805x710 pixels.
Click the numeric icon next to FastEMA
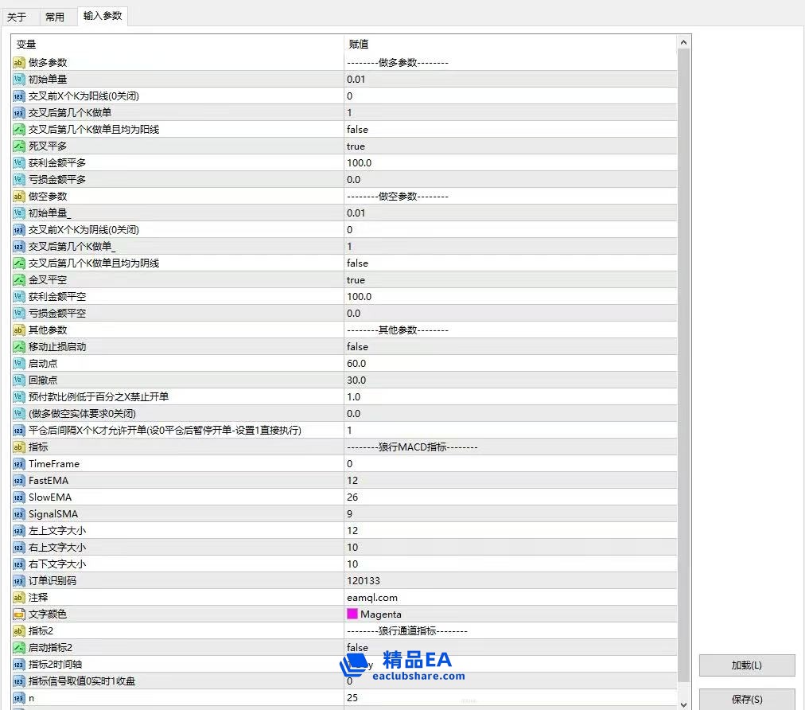click(x=19, y=480)
